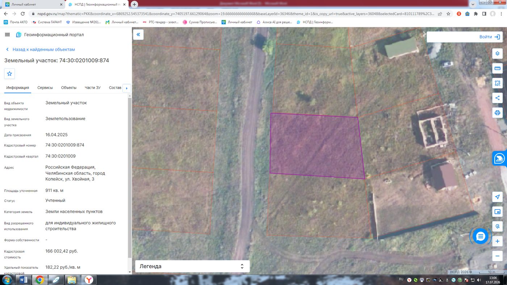
Task: Open the Извещение №261 bookmark
Action: click(83, 22)
